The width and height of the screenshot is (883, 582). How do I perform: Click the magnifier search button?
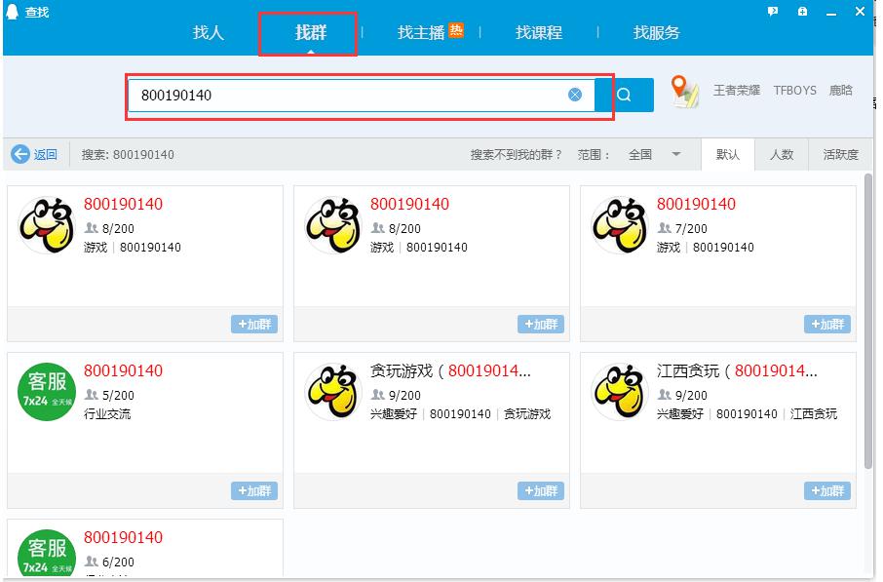[624, 95]
